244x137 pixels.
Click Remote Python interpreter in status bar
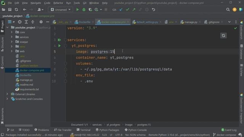(x=179, y=135)
